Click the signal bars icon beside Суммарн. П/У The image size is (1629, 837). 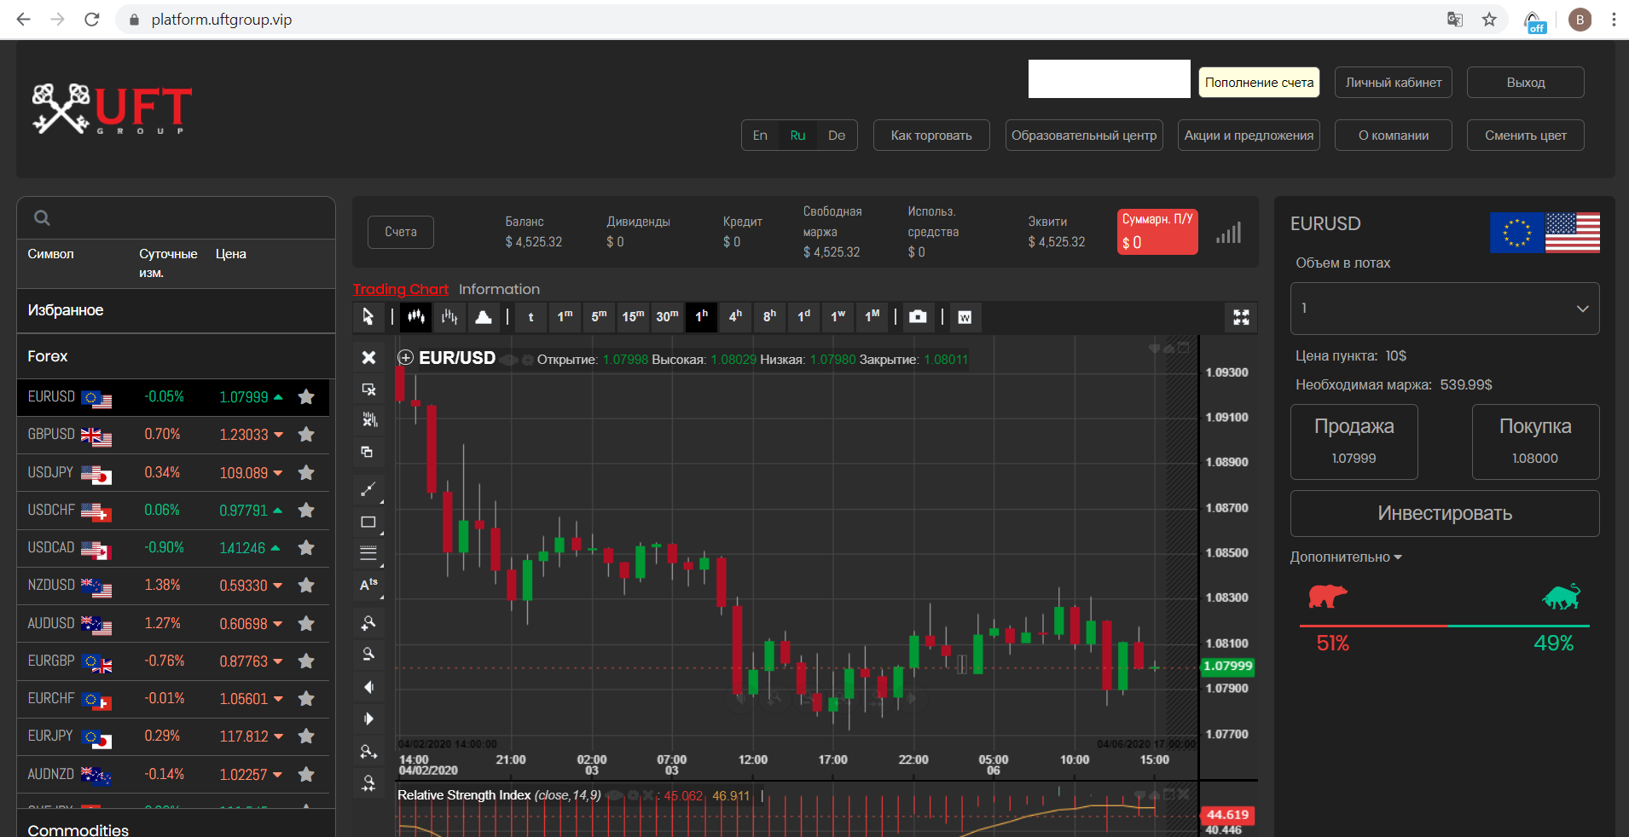pyautogui.click(x=1229, y=233)
